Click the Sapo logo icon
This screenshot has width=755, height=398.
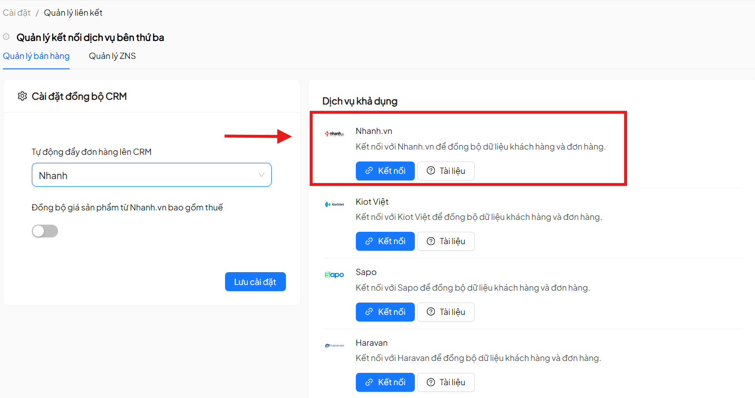click(334, 275)
